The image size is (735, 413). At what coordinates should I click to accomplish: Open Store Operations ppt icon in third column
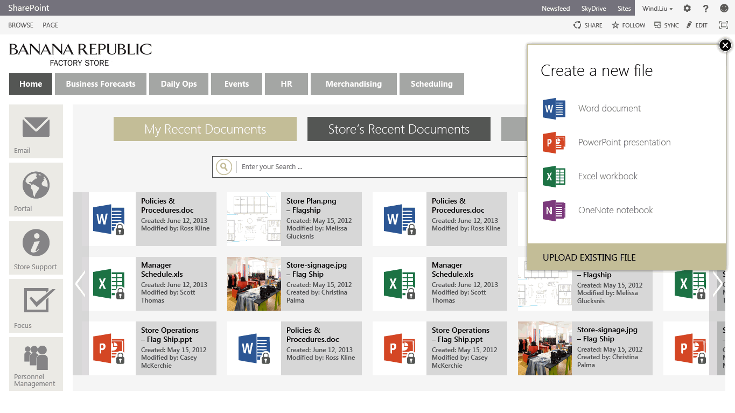tap(400, 348)
